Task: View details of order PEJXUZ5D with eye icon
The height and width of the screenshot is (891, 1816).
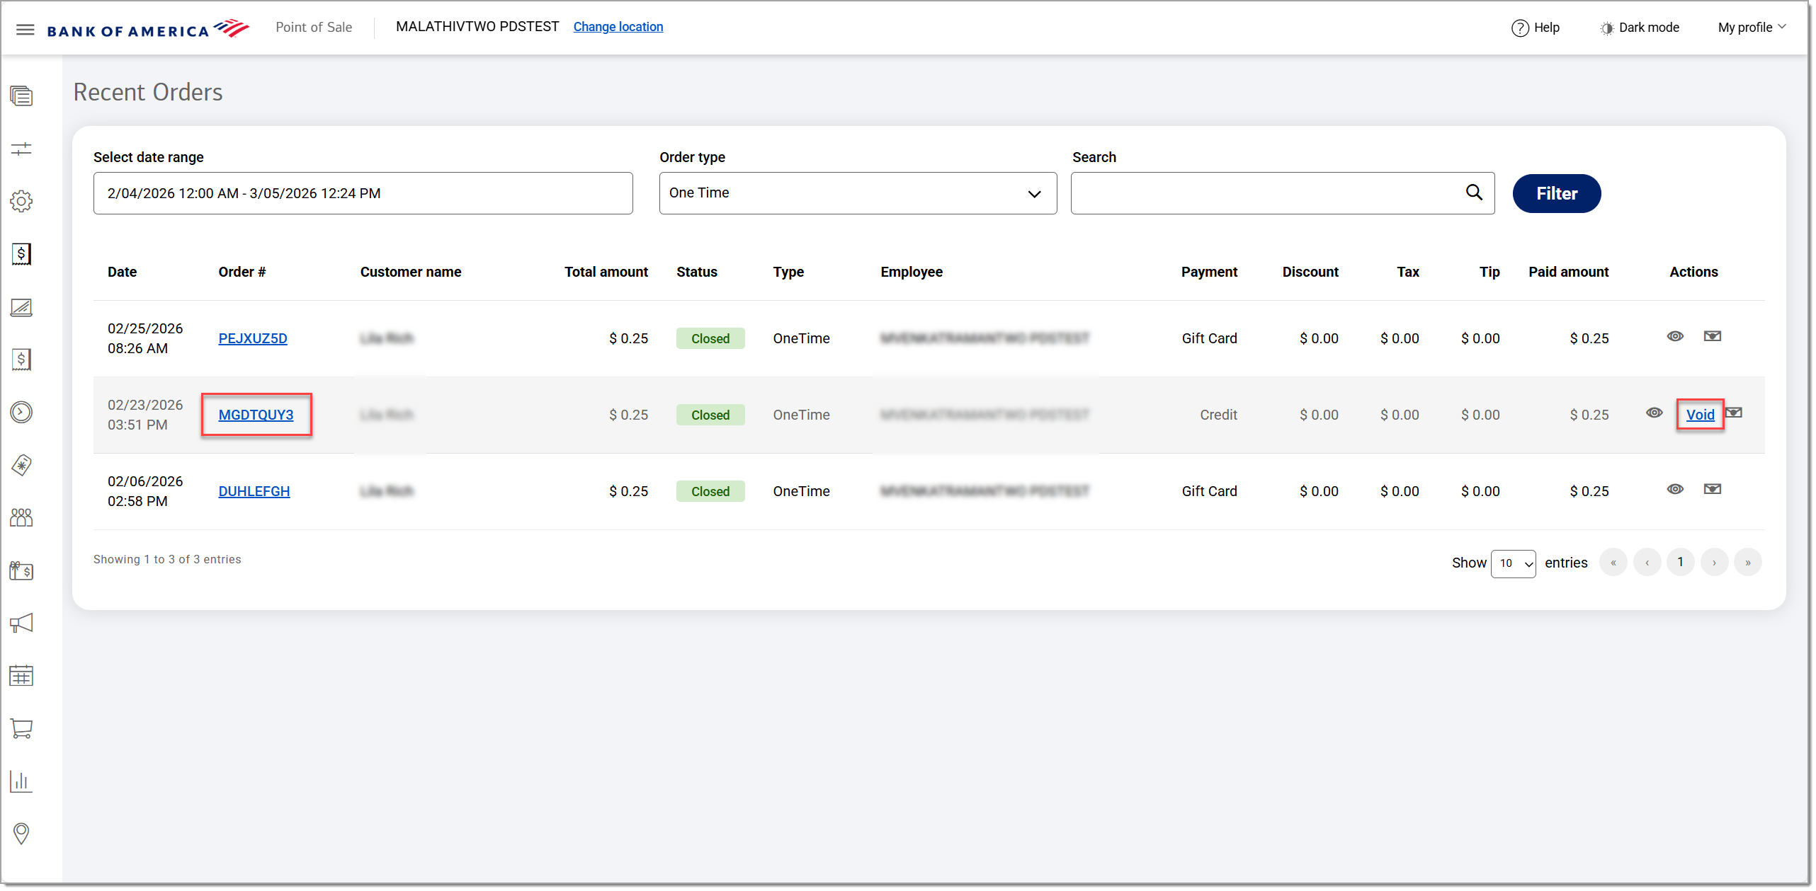Action: coord(1676,336)
